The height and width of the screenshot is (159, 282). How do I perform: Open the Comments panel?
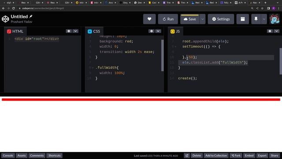point(37,155)
